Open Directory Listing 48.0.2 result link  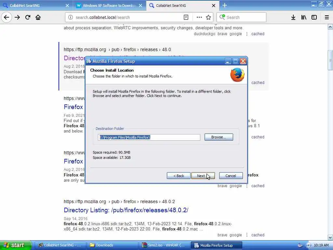coord(126,210)
